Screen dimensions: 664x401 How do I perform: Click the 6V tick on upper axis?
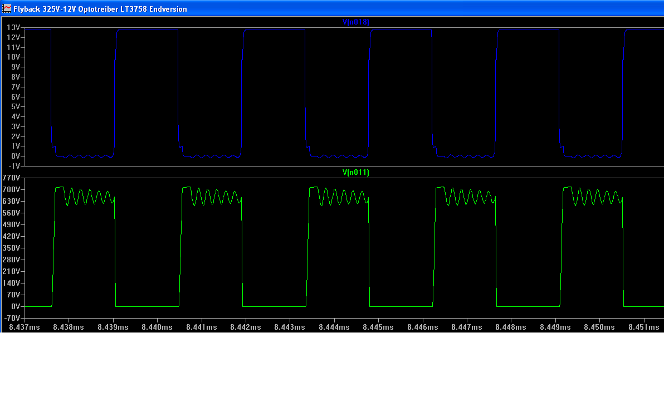(15, 97)
